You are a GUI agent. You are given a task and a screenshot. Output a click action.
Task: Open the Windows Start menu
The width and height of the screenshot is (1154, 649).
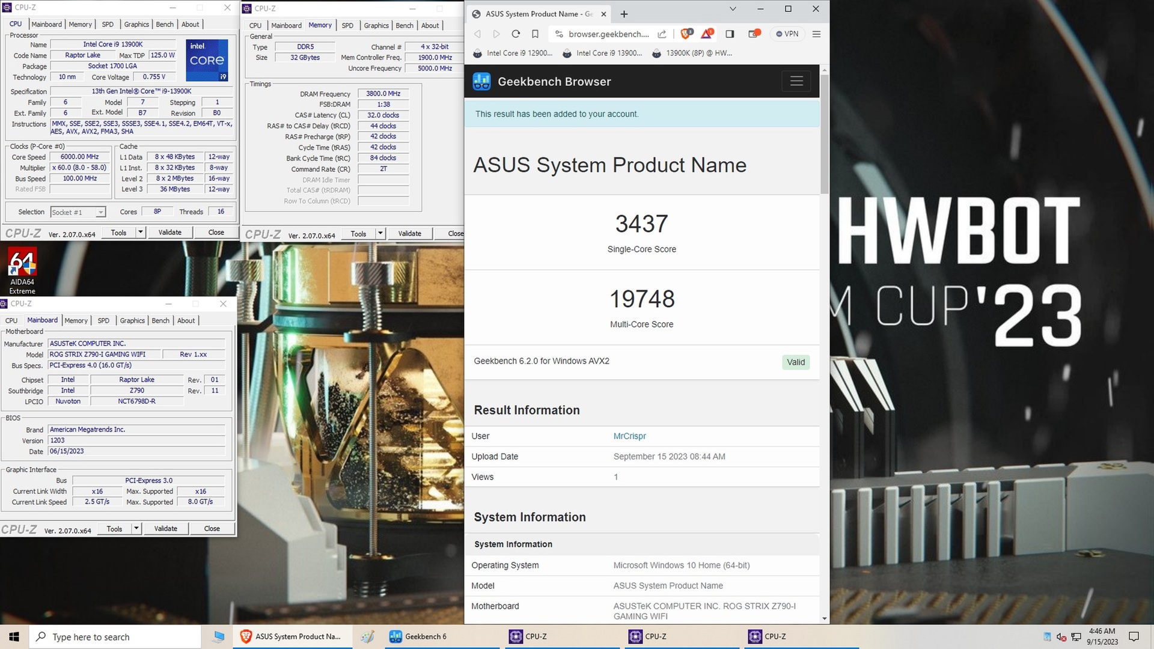click(x=14, y=636)
